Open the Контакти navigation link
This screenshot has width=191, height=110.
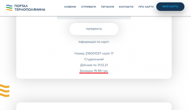click(x=126, y=7)
